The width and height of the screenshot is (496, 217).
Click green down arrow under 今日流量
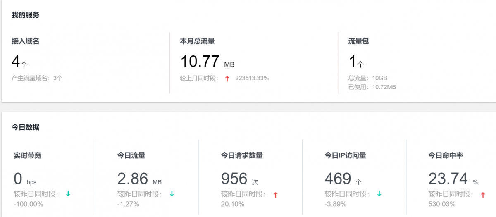click(x=172, y=194)
